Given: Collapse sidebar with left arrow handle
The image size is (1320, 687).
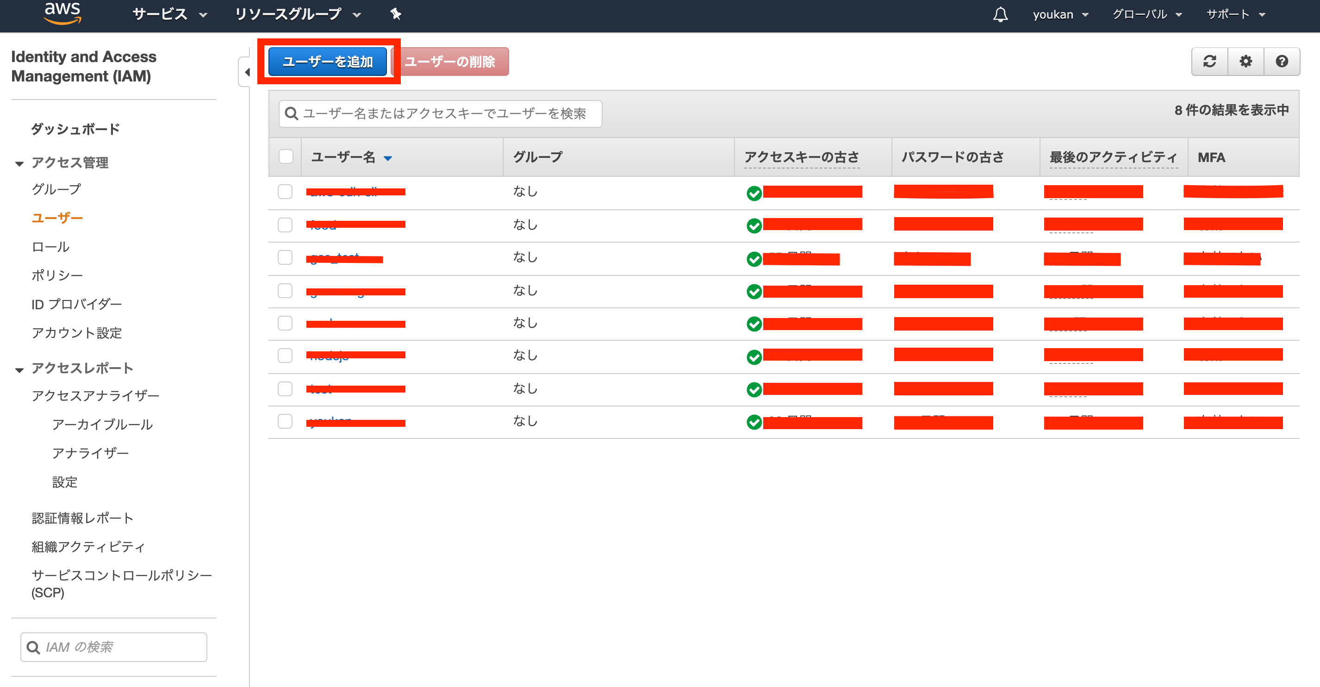Looking at the screenshot, I should click(247, 72).
